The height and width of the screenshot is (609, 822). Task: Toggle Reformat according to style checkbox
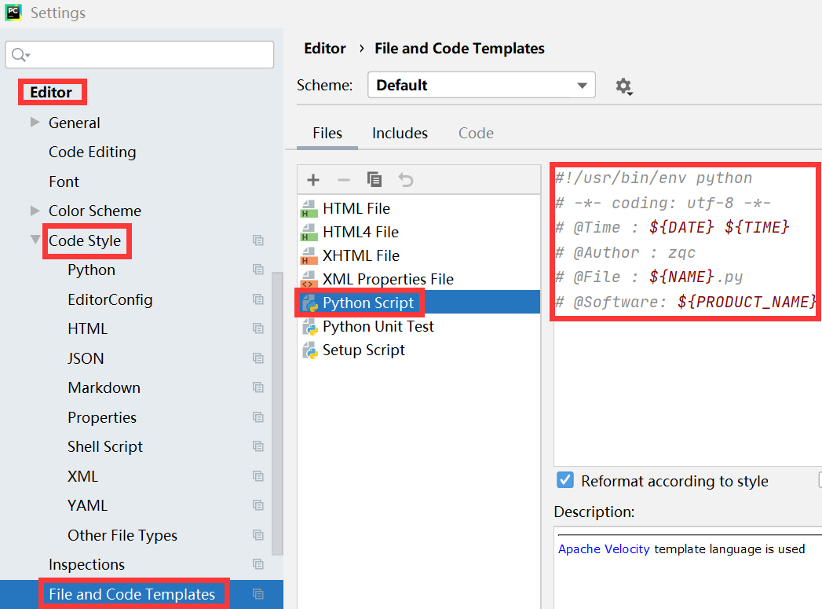(564, 480)
